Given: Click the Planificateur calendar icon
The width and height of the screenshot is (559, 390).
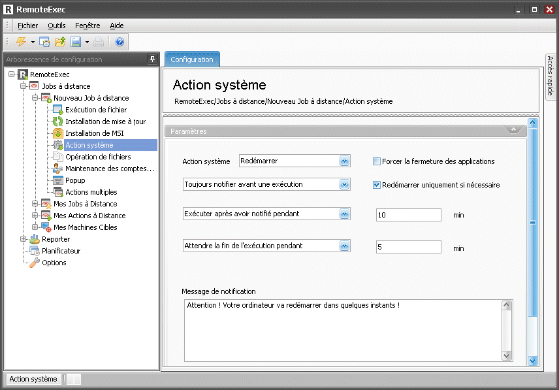Looking at the screenshot, I should tap(35, 251).
